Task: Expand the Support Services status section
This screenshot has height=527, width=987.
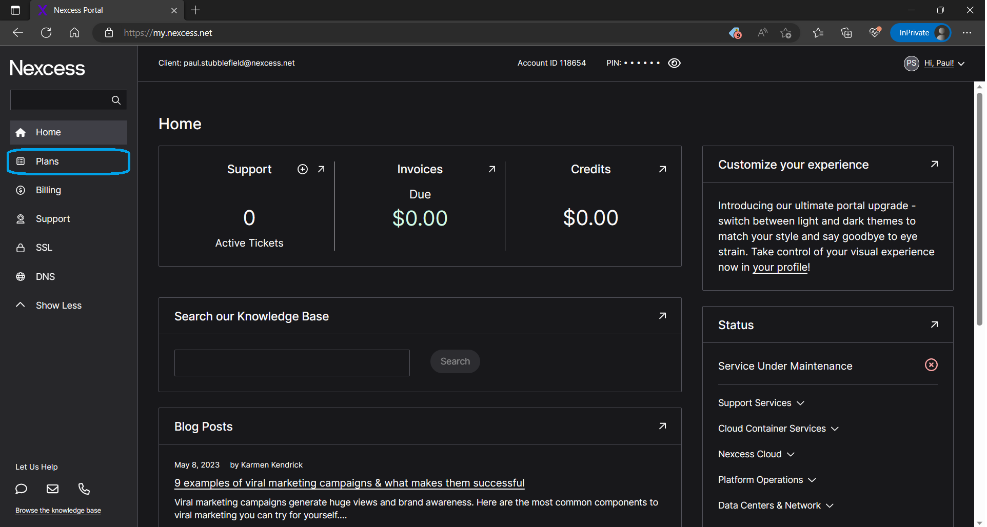Action: (x=761, y=403)
